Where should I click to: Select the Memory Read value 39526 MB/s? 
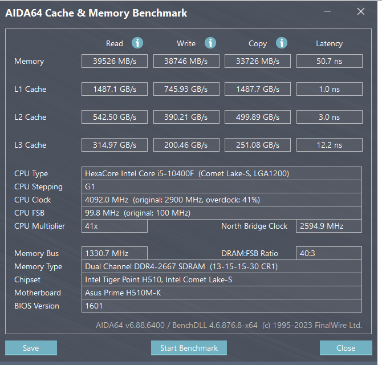(115, 61)
